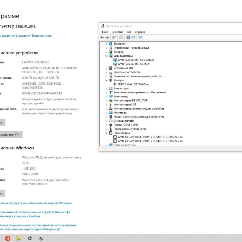Click the scan for hardware changes monitor icon
Viewport: 242px width, 242px height.
pos(140,37)
